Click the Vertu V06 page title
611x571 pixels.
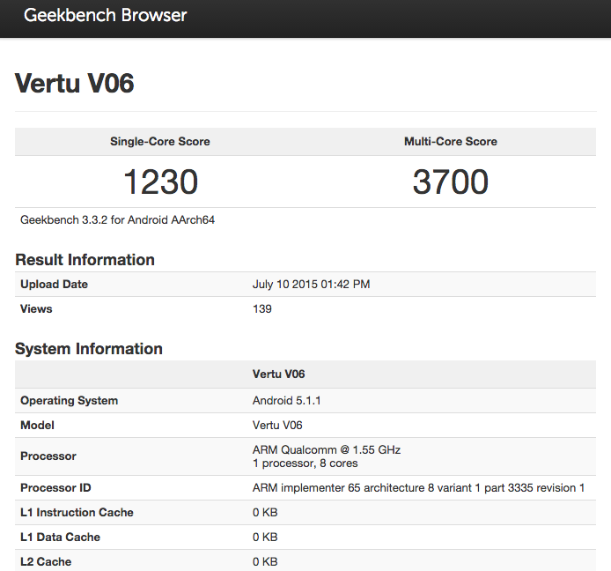tap(75, 84)
